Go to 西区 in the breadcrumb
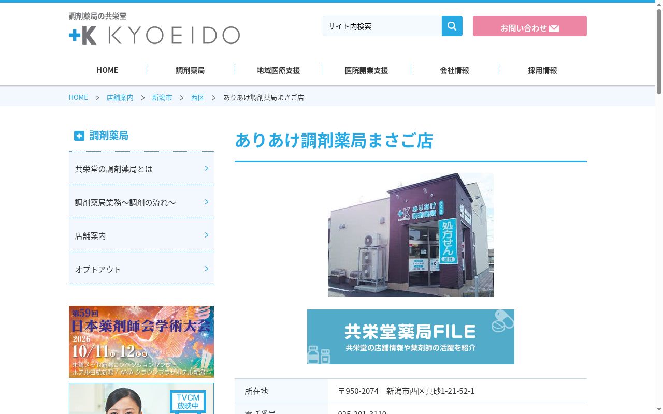Image resolution: width=663 pixels, height=414 pixels. 197,97
